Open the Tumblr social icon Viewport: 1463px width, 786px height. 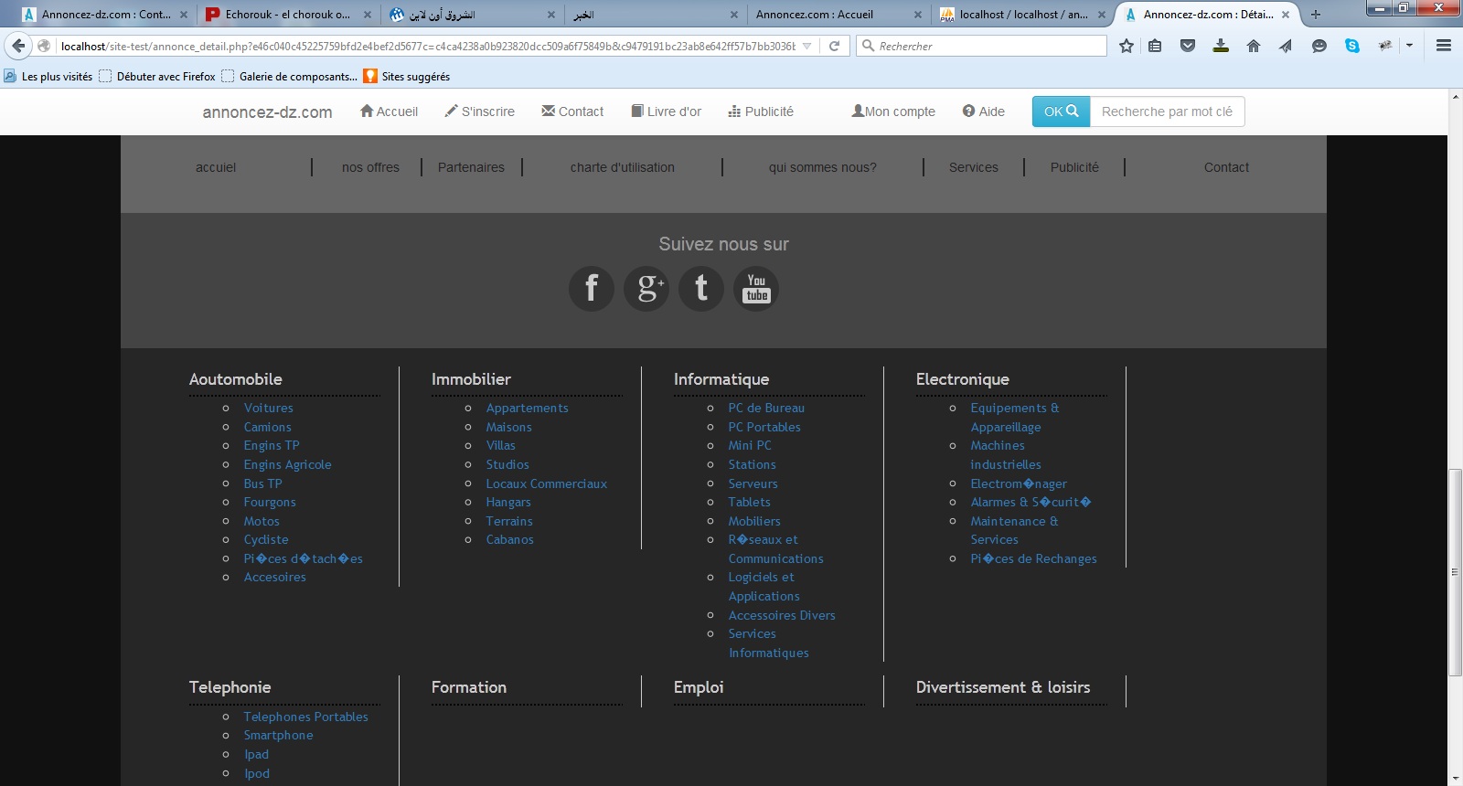701,289
